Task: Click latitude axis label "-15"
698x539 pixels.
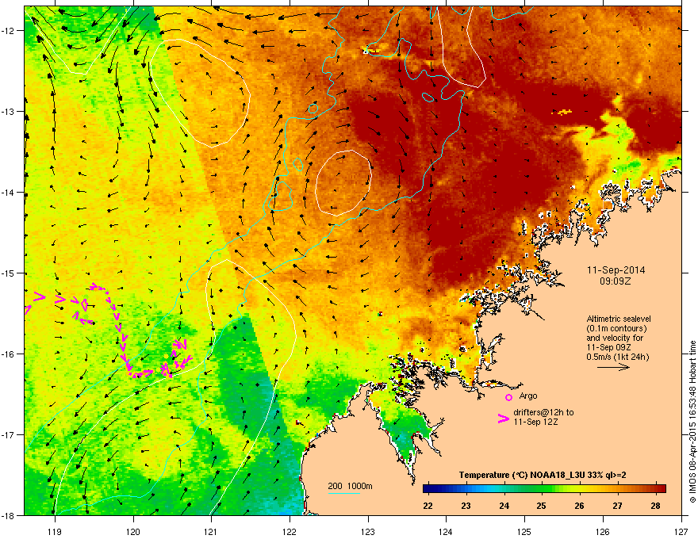Action: tap(8, 273)
